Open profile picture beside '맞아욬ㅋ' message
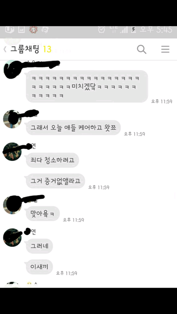Image resolution: width=177 pixels, height=314 pixels. (x=12, y=205)
